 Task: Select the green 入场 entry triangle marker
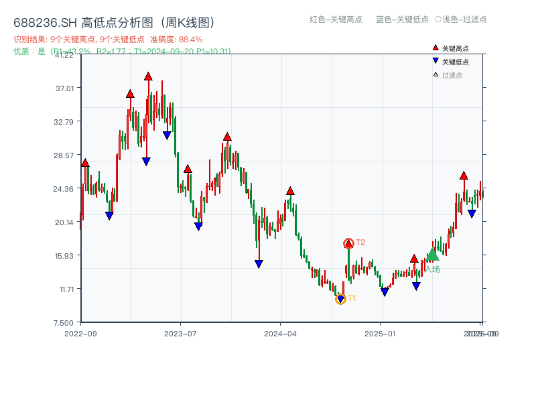433,256
